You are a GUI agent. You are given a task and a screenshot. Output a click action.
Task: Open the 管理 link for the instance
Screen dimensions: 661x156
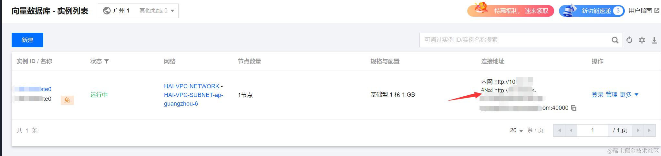coord(612,95)
